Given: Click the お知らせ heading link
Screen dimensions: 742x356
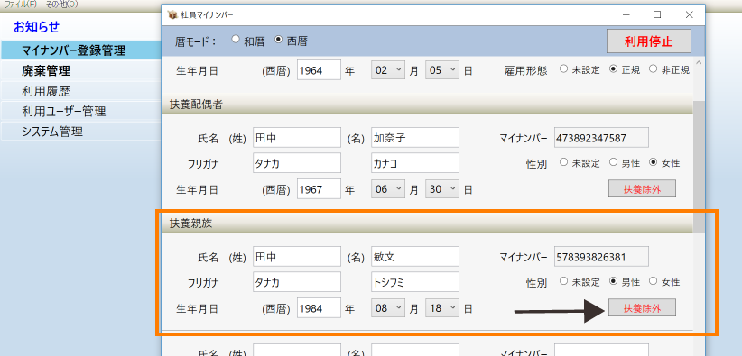Looking at the screenshot, I should coord(36,27).
